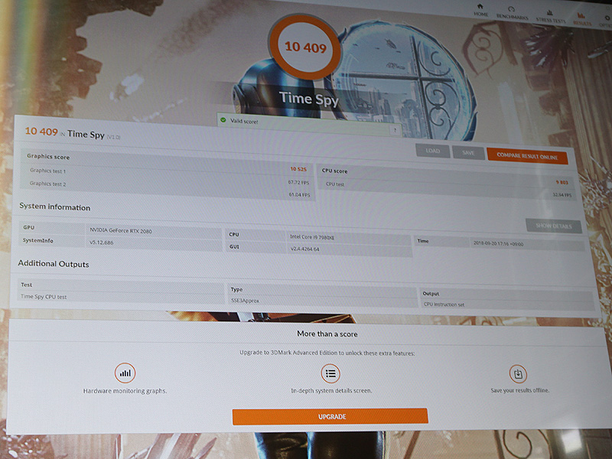The height and width of the screenshot is (459, 612).
Task: Open the Stress Tests tab
Action: tap(550, 16)
